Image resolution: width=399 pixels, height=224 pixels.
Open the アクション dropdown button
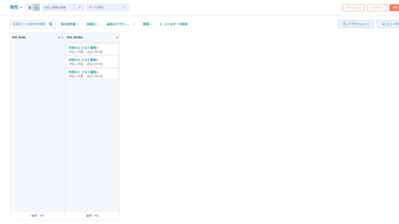pos(353,8)
